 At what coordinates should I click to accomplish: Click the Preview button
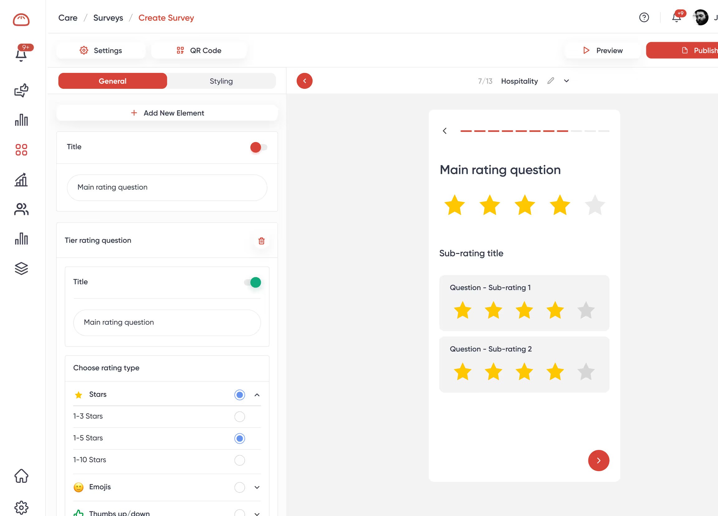coord(602,50)
